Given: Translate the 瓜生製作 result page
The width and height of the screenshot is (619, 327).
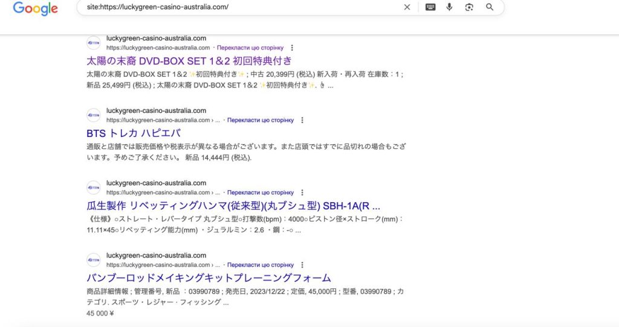Looking at the screenshot, I should pos(261,192).
